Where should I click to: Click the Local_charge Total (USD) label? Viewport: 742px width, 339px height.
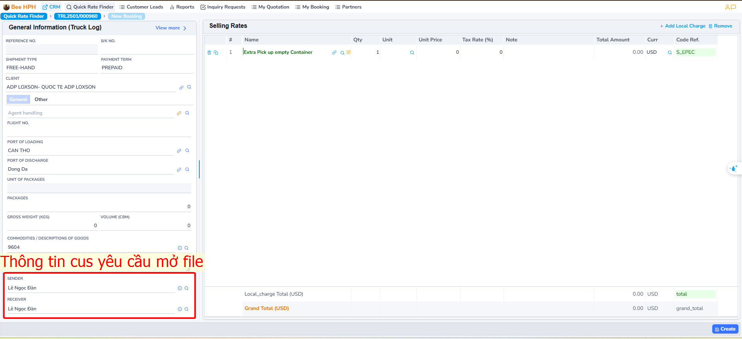[274, 294]
